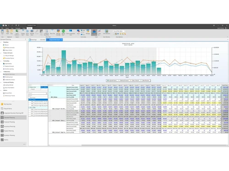Click the Copy icon in the ribbon
Viewport: 229px width, 171px height.
click(x=11, y=32)
